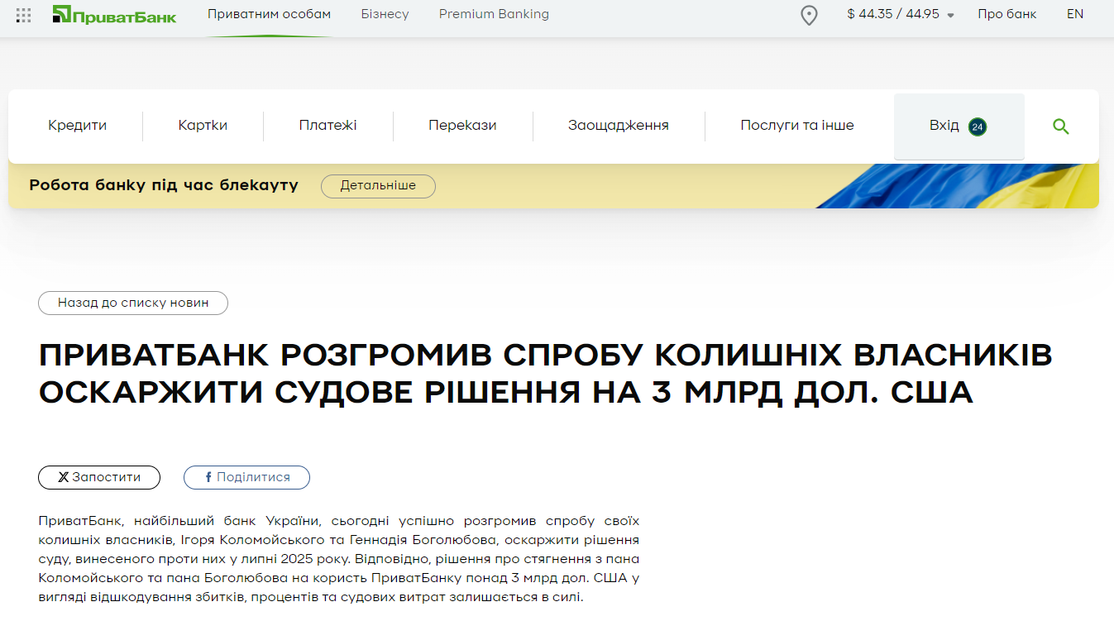Click the green search magnifier icon
This screenshot has height=621, width=1114.
pos(1061,127)
